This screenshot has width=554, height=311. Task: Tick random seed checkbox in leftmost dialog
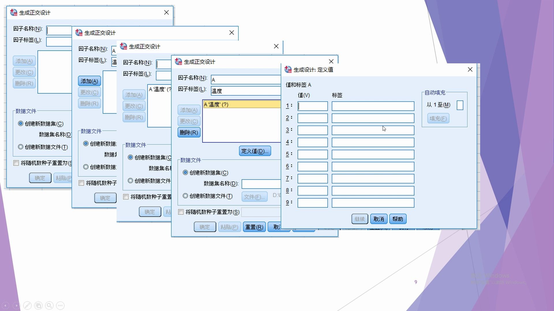tap(16, 163)
